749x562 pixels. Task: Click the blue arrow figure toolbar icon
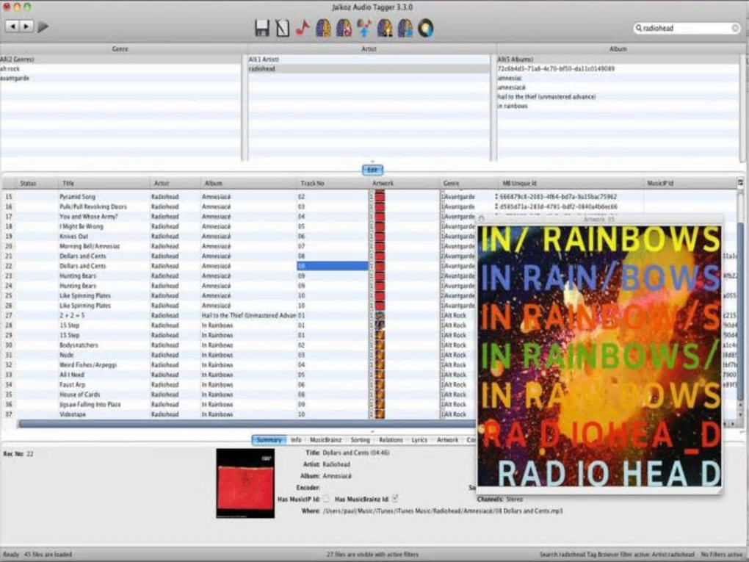pyautogui.click(x=364, y=28)
